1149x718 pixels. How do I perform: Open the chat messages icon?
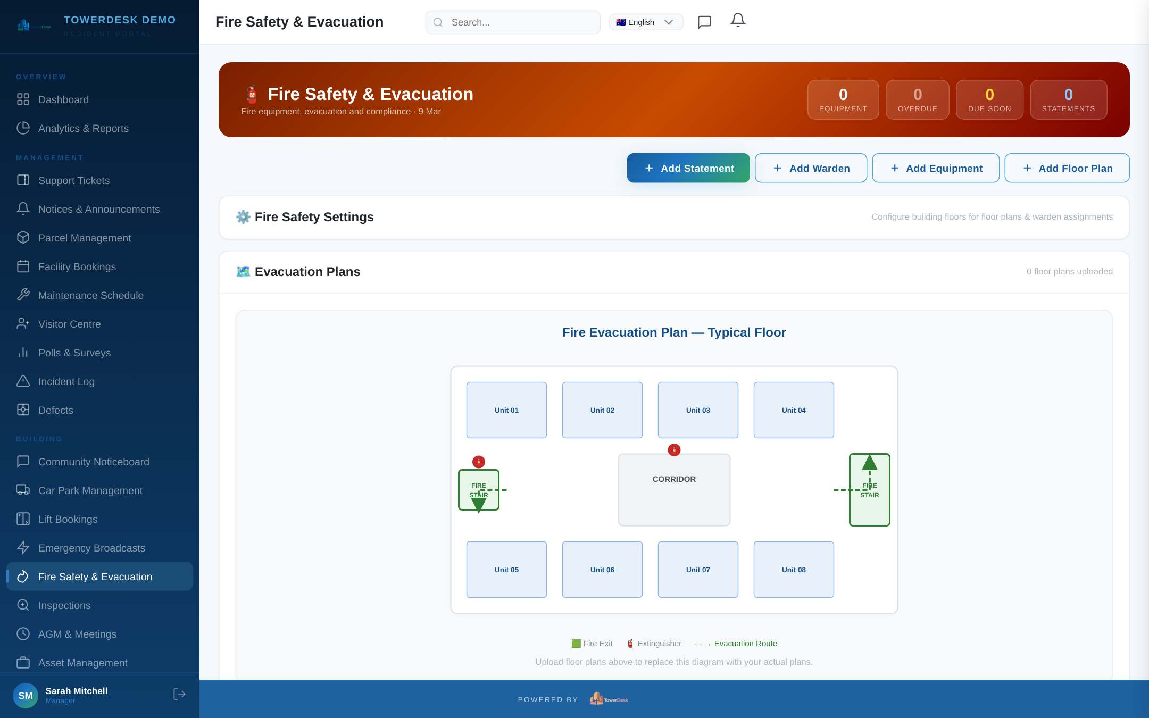click(x=704, y=22)
